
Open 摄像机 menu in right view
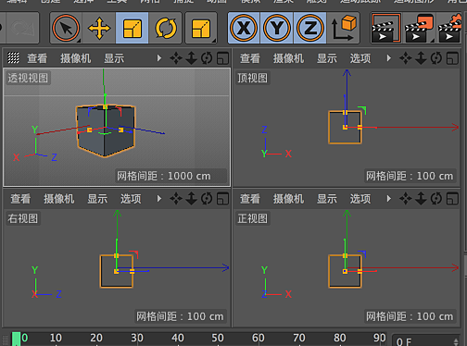[59, 199]
